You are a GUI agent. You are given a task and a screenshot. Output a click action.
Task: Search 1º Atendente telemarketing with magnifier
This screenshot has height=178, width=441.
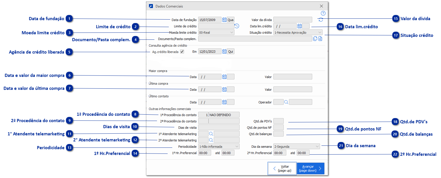pyautogui.click(x=211, y=134)
